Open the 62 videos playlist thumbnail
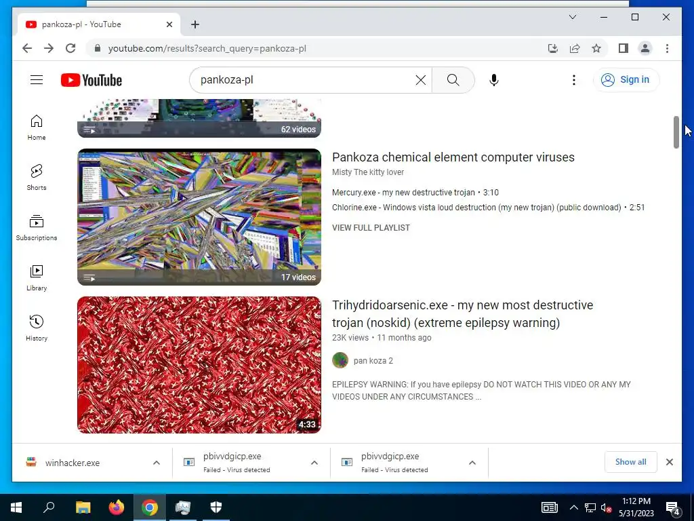Screen dimensions: 694x521 (199, 118)
